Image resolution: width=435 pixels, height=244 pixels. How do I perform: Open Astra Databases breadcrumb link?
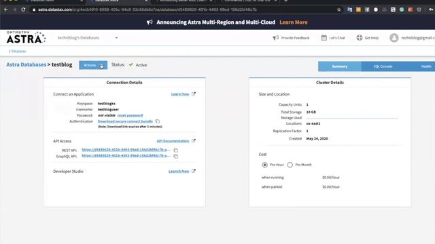[x=27, y=64]
